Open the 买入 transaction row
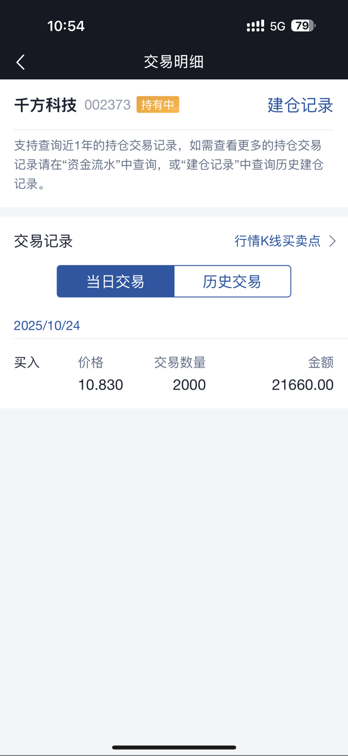Image resolution: width=348 pixels, height=756 pixels. (174, 374)
